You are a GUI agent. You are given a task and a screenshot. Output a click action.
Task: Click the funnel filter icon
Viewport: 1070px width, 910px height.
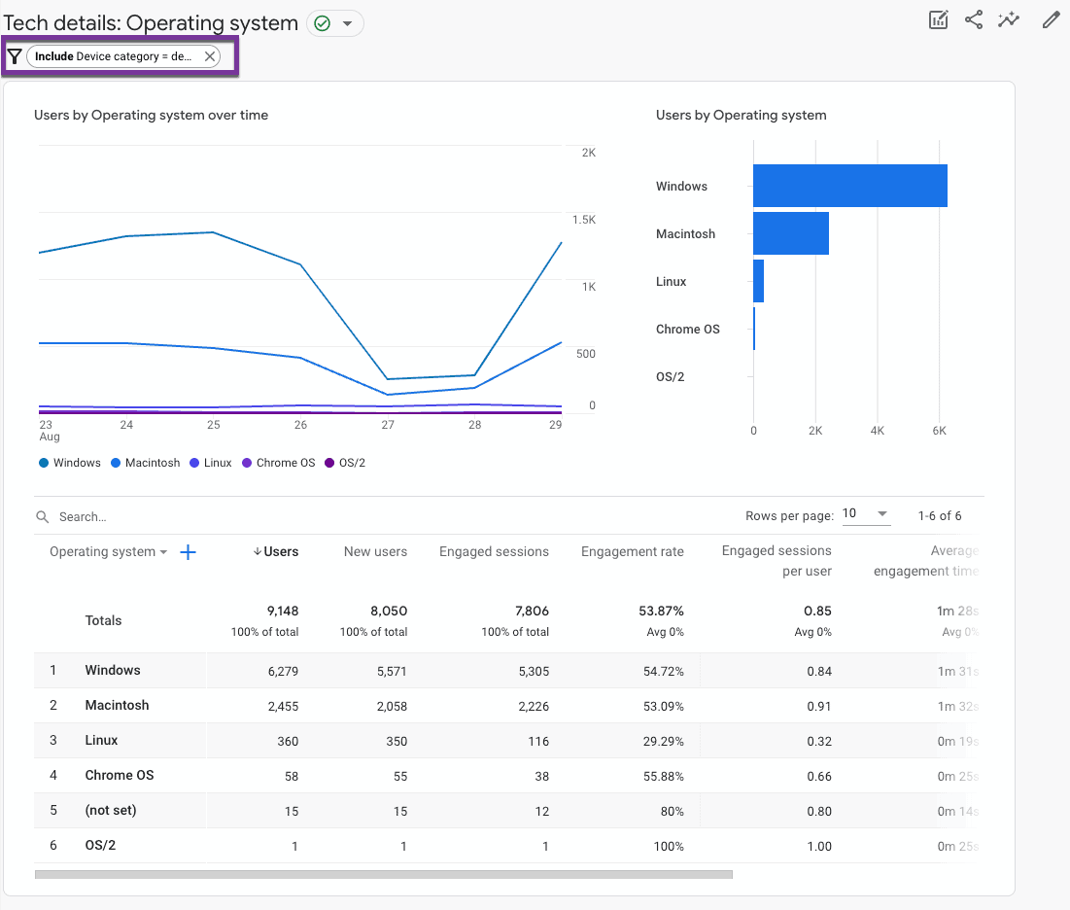[x=15, y=56]
